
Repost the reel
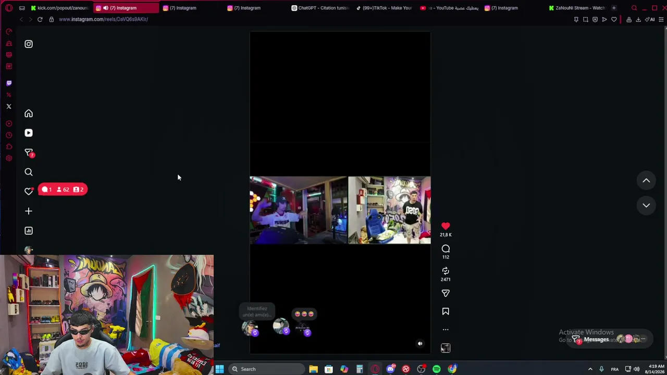[446, 271]
